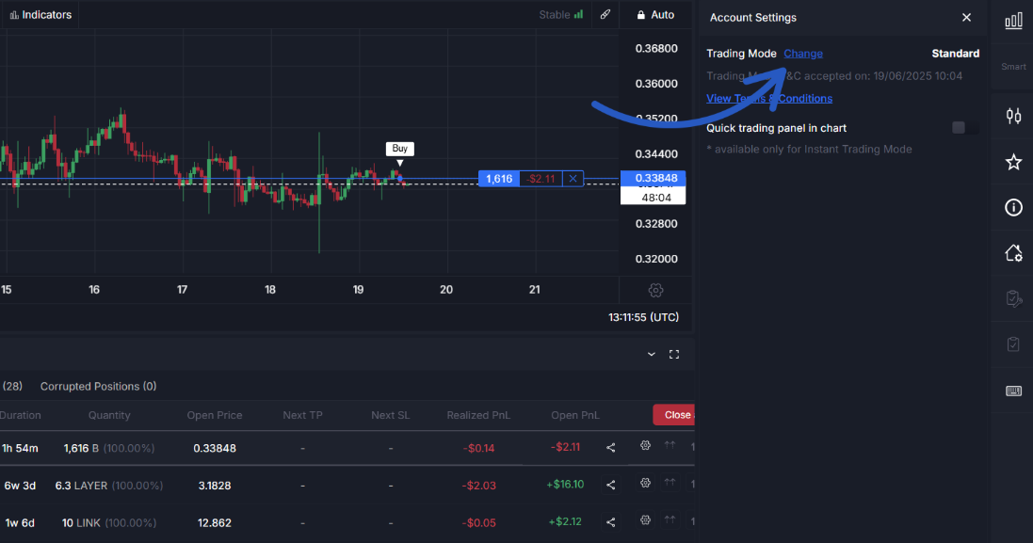Open settings for the 1,616 B position
The image size is (1033, 543).
tap(645, 445)
